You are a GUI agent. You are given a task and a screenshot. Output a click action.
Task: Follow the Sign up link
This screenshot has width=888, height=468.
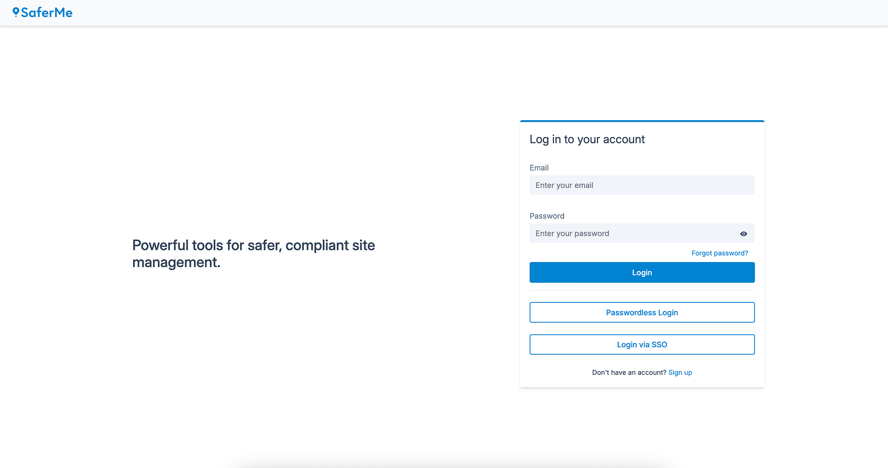pyautogui.click(x=680, y=372)
